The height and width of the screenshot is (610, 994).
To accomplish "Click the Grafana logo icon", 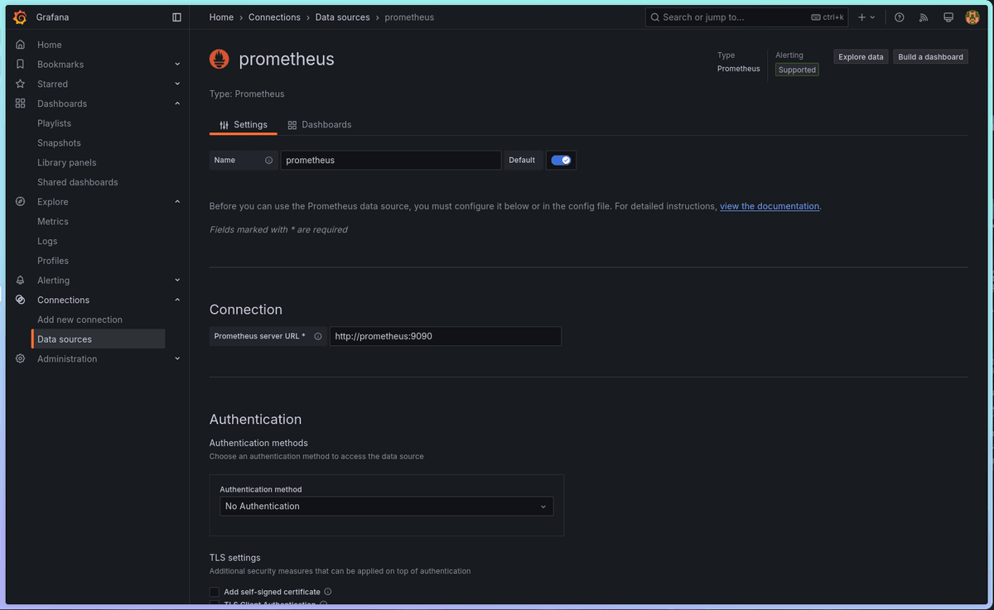I will (x=20, y=17).
